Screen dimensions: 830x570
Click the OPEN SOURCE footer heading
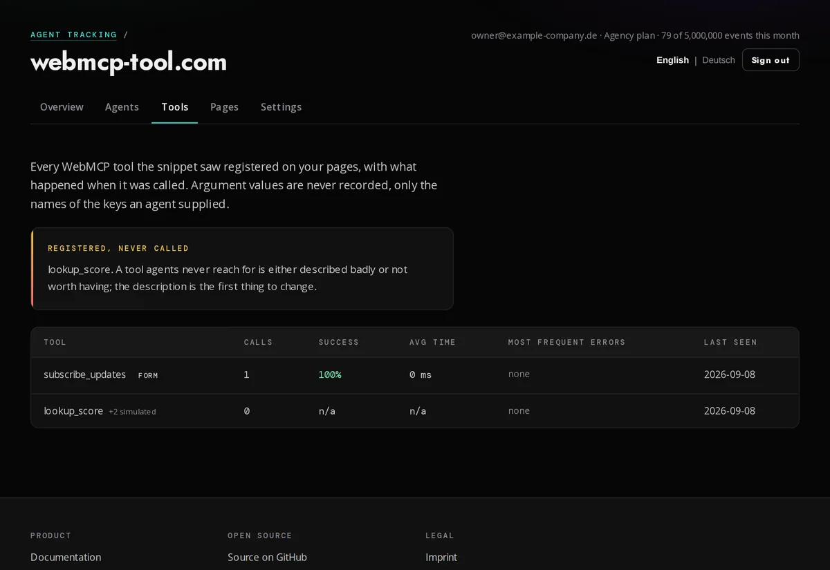tap(260, 535)
